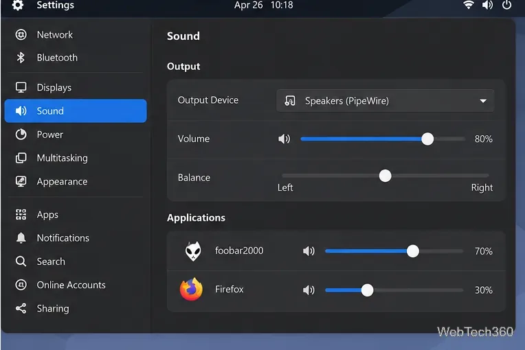The image size is (525, 350).
Task: Click the Firefox volume slider handle
Action: [x=367, y=290]
